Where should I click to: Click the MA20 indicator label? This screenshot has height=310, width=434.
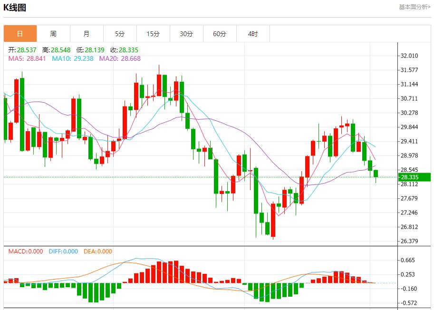tap(120, 58)
